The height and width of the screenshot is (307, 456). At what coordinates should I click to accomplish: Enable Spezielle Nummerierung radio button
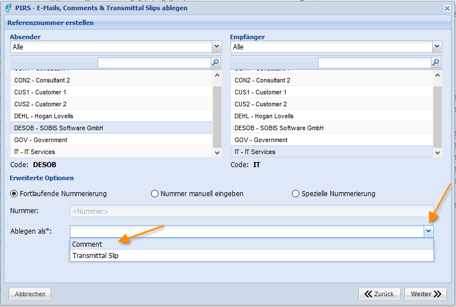(x=295, y=194)
